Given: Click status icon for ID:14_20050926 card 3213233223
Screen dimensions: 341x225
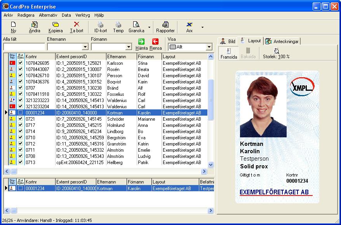Looking at the screenshot, I should pyautogui.click(x=12, y=100).
